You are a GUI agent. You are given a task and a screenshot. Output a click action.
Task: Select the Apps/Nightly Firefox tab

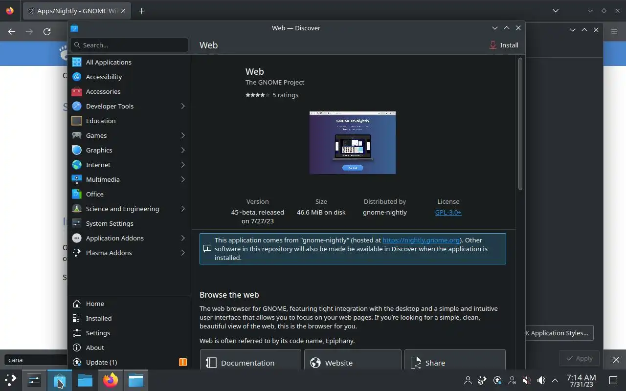(77, 11)
